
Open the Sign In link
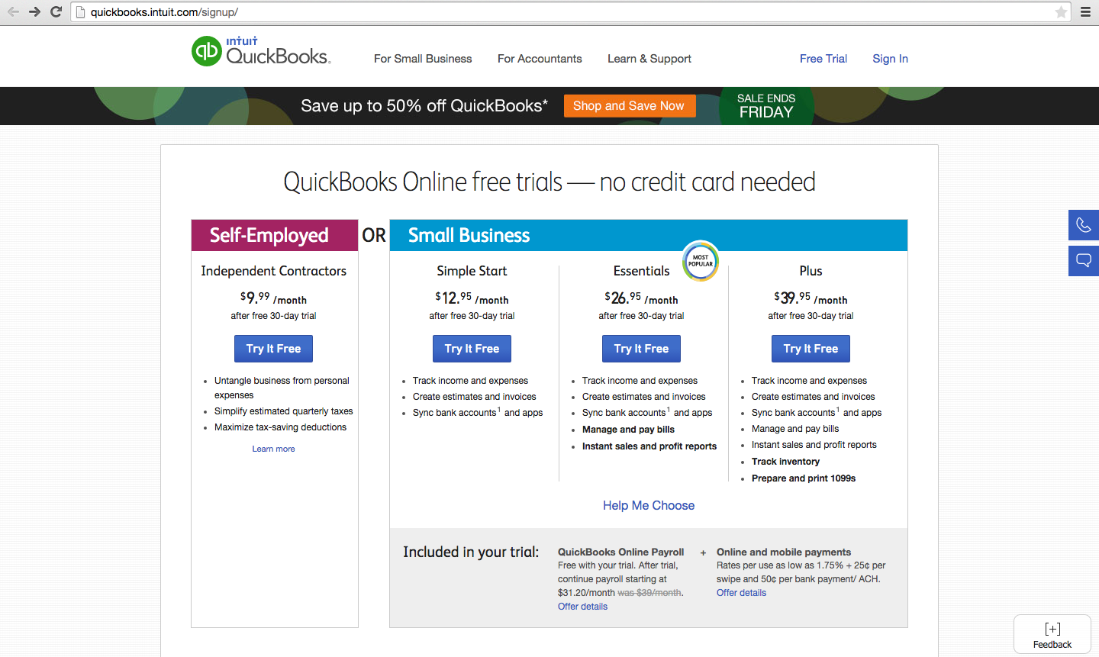click(x=890, y=59)
